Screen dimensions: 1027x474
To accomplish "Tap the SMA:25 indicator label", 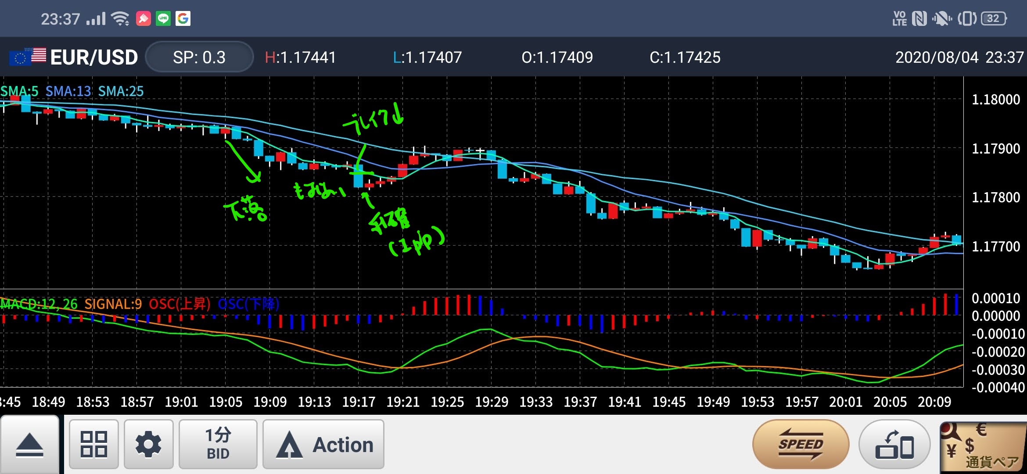I will 121,91.
